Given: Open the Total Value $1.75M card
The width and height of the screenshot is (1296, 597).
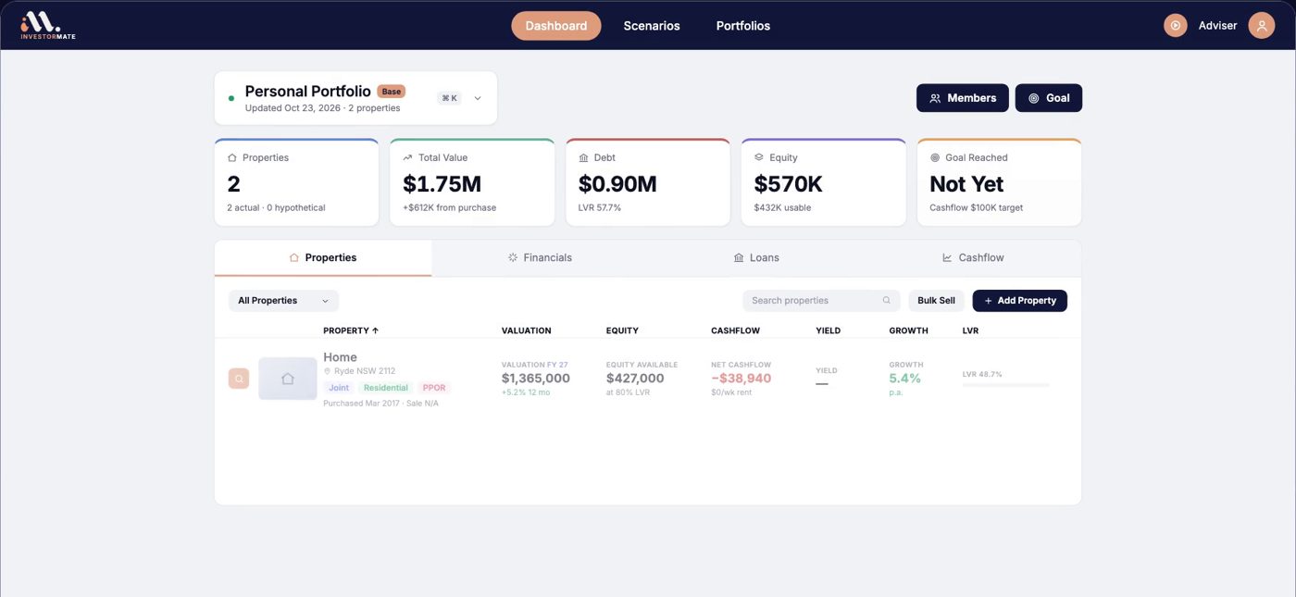Looking at the screenshot, I should click(472, 182).
